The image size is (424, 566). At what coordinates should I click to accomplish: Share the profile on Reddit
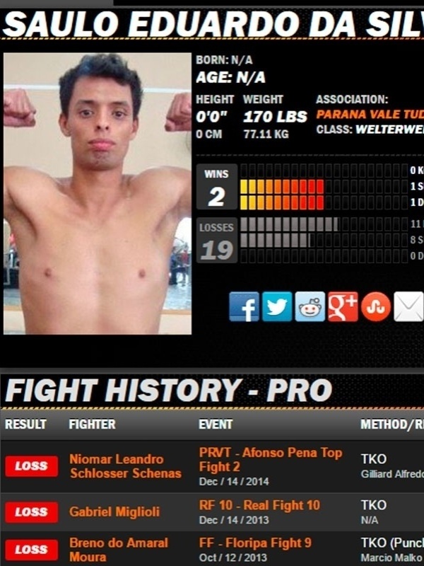[x=310, y=306]
